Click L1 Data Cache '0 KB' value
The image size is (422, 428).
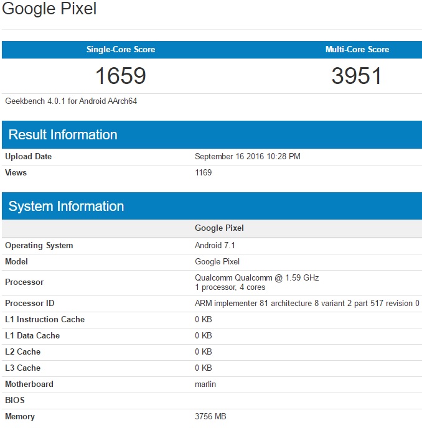(204, 335)
